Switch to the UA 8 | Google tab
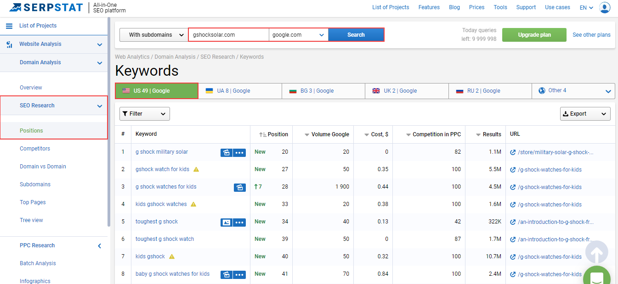Screen dimensions: 618x284 click(240, 91)
